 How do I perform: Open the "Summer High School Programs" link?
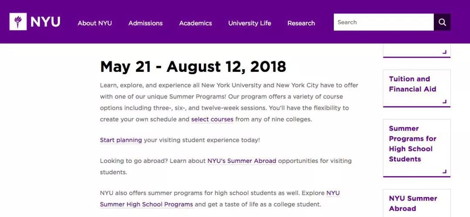click(146, 204)
